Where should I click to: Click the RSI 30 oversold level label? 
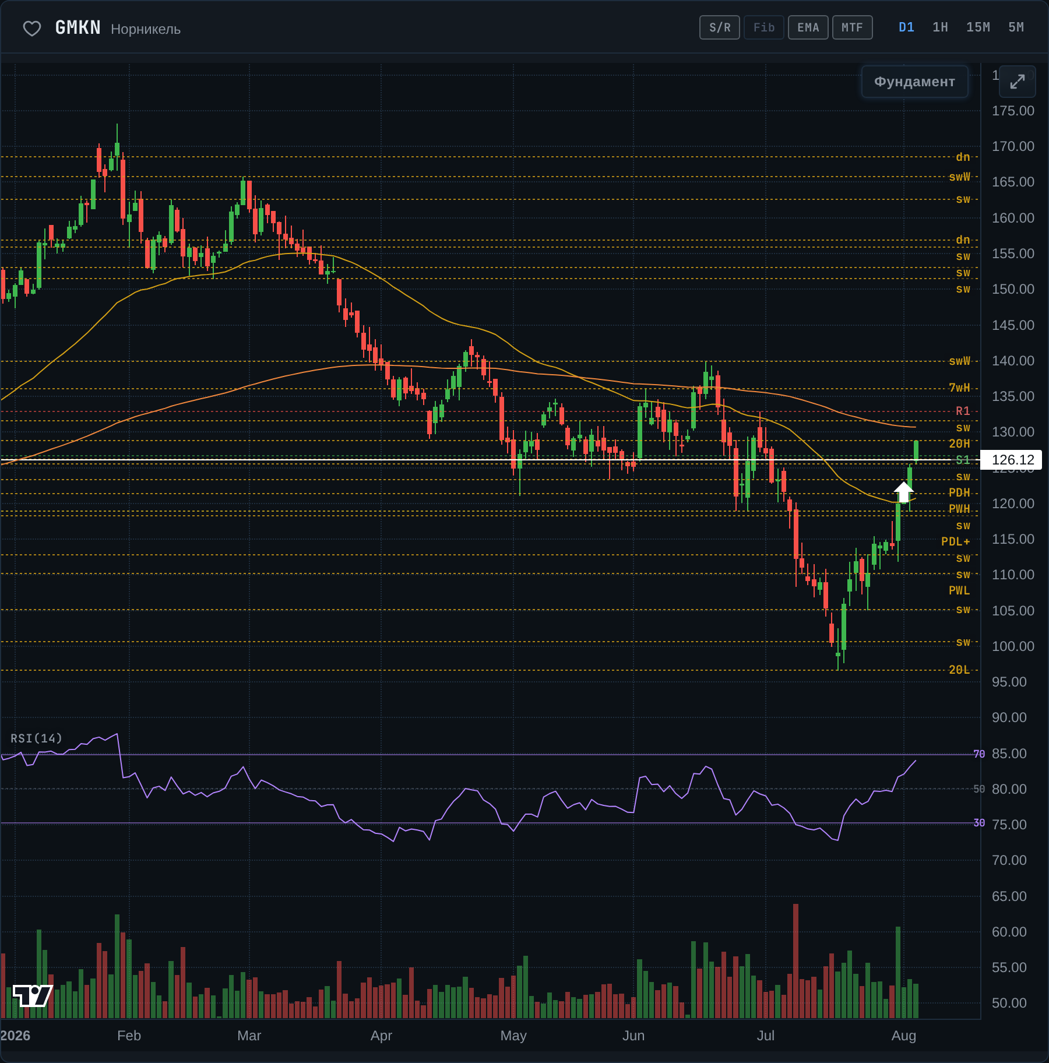tap(979, 823)
